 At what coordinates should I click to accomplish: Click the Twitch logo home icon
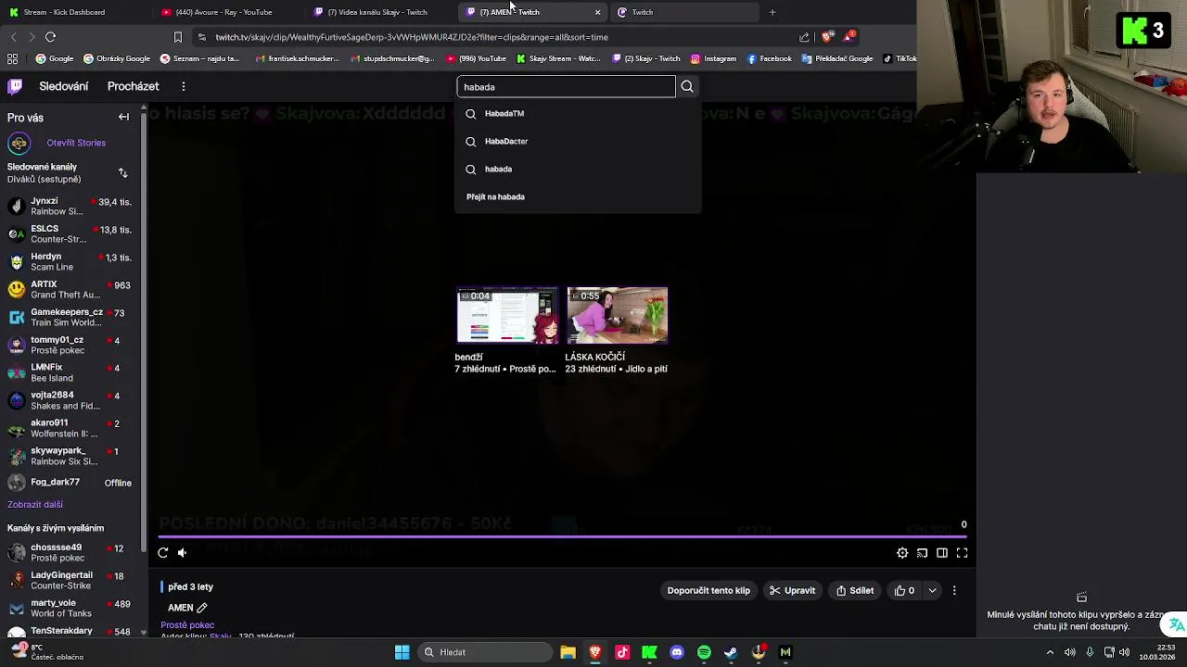tap(15, 86)
